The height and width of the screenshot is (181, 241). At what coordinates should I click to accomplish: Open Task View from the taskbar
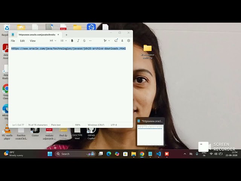pos(101,154)
